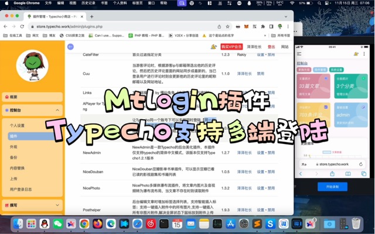Open Sublime Text in the Dock
This screenshot has height=234, width=375.
[257, 223]
